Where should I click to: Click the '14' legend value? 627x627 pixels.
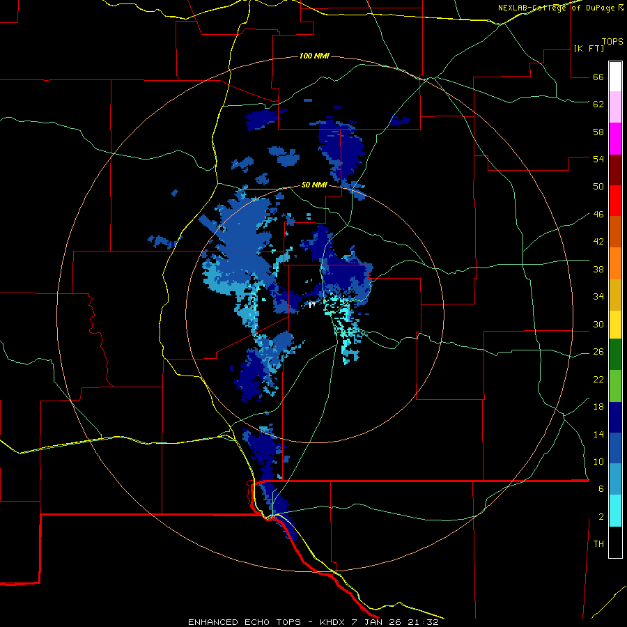[x=598, y=434]
